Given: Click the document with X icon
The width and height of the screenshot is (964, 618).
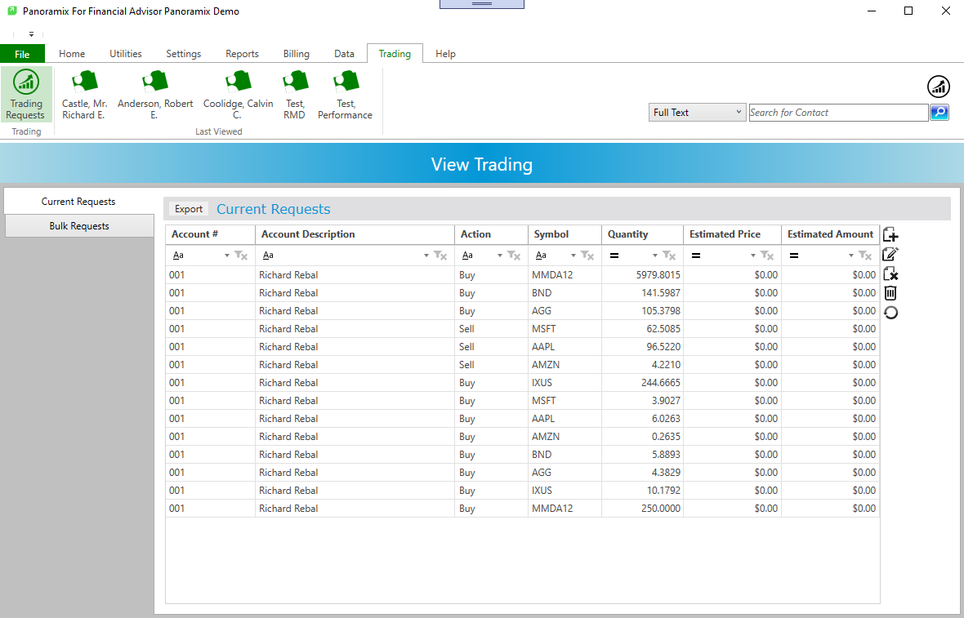Looking at the screenshot, I should click(890, 273).
